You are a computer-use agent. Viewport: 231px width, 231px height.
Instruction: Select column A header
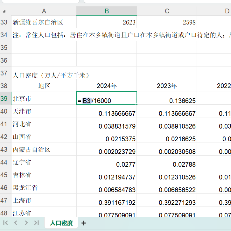[x=44, y=11]
